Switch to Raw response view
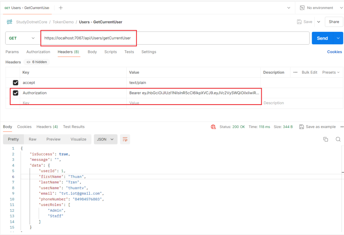344x235 pixels. tap(33, 139)
